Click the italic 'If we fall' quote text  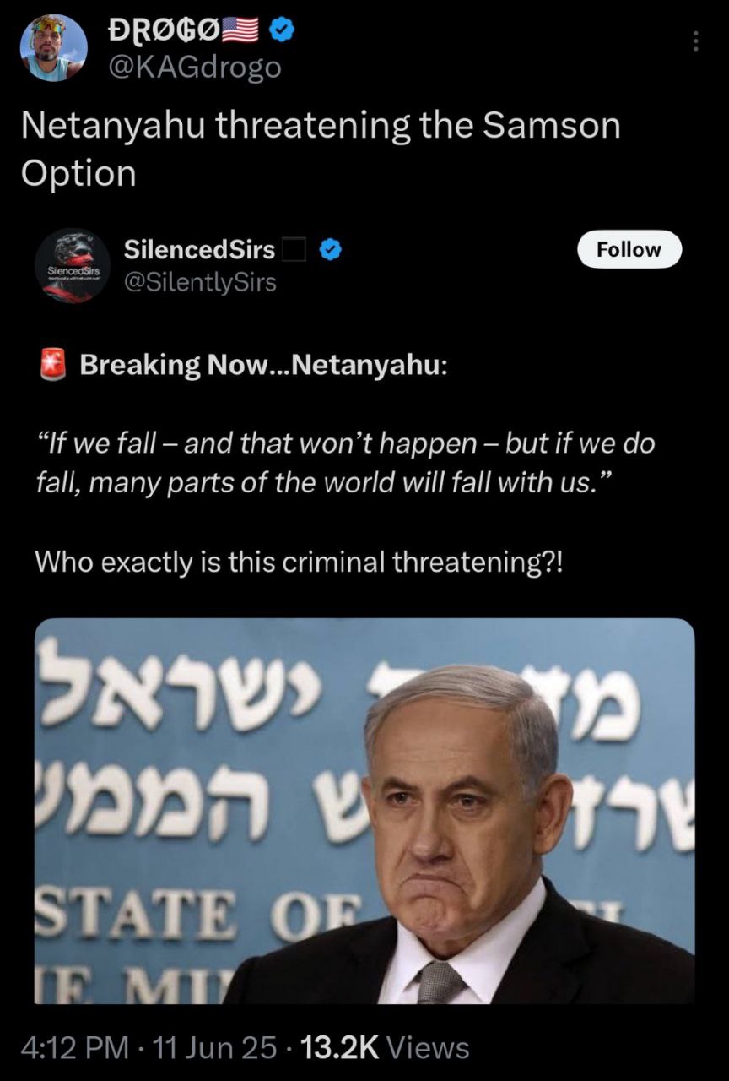click(x=345, y=462)
